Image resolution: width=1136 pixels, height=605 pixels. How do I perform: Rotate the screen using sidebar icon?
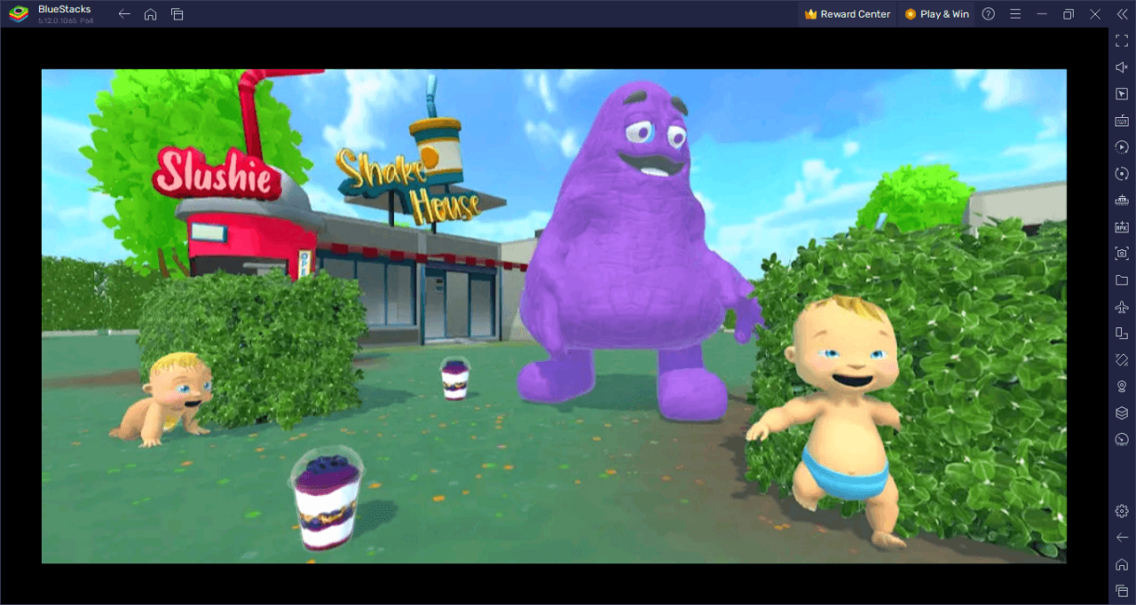point(1122,334)
